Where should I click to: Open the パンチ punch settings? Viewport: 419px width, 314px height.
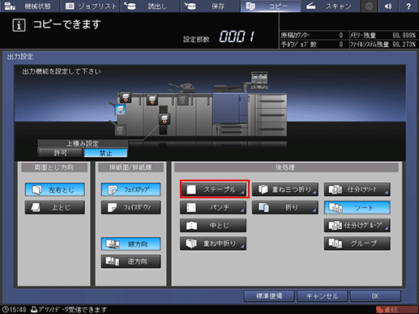pyautogui.click(x=213, y=207)
